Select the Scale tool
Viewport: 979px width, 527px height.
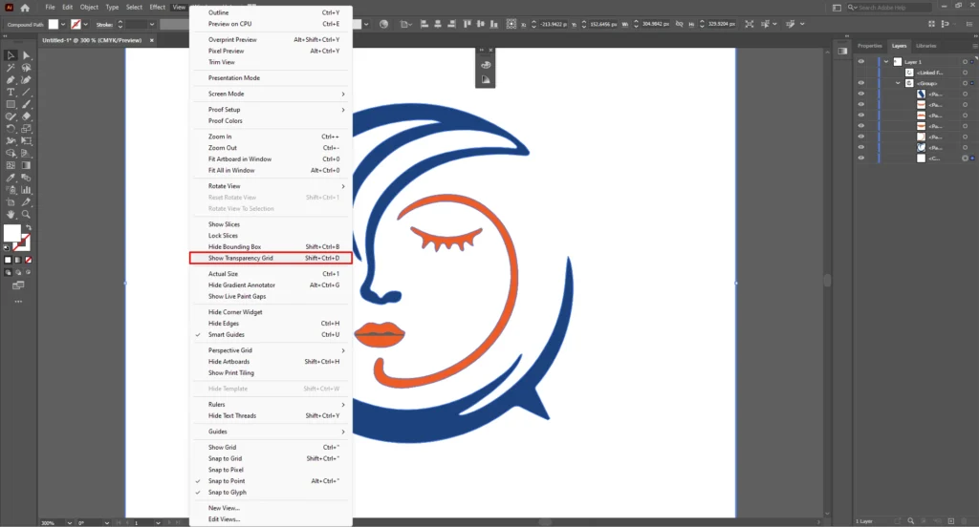pos(26,129)
